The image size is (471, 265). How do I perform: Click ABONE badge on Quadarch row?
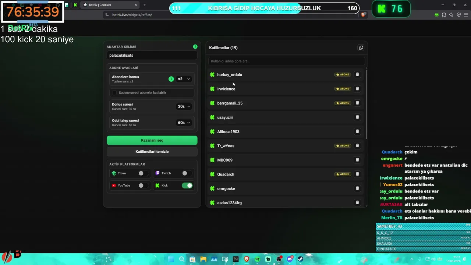coord(343,174)
